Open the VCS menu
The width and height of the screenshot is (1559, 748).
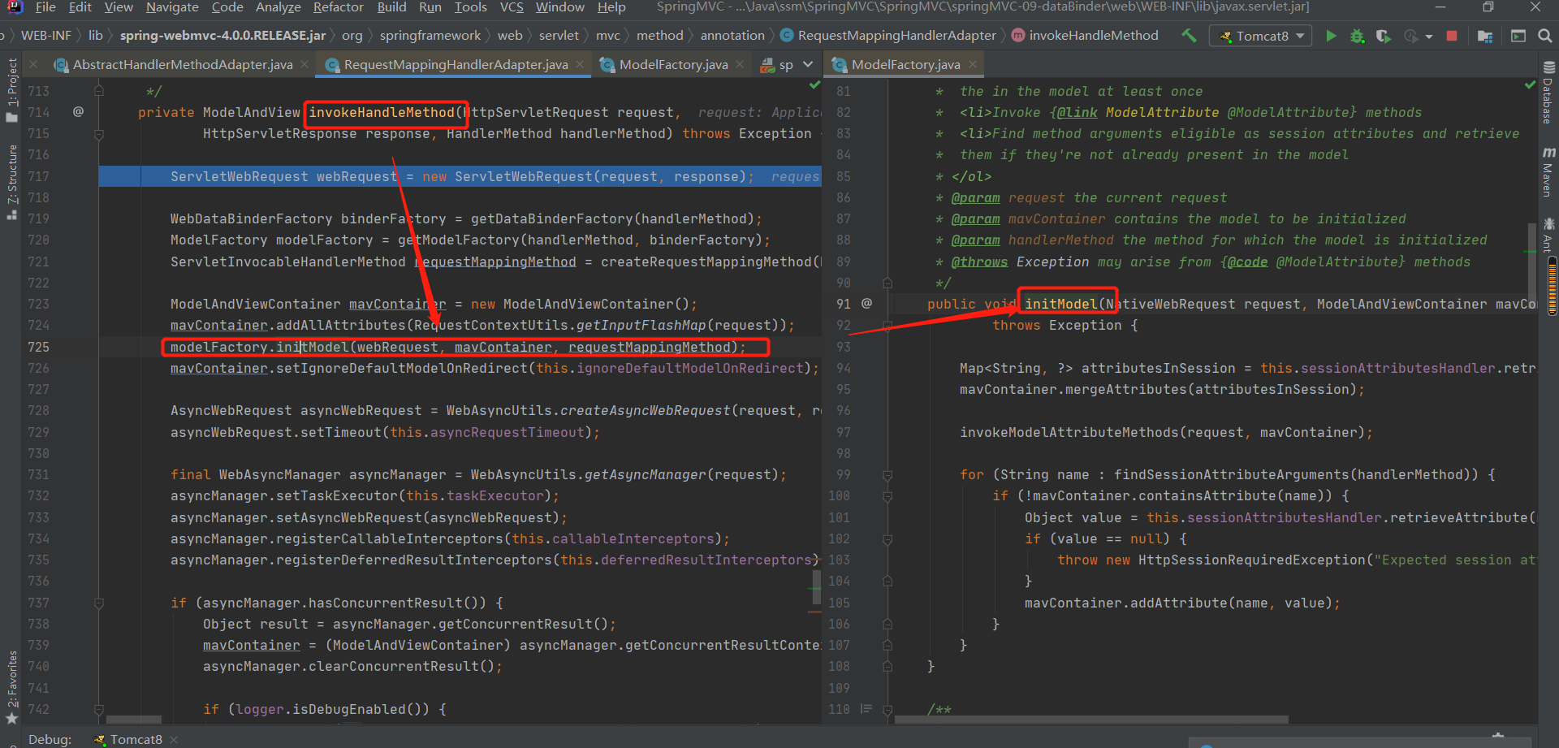512,7
